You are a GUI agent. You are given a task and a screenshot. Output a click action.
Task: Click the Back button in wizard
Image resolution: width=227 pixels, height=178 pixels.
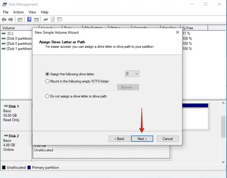[x=119, y=139]
